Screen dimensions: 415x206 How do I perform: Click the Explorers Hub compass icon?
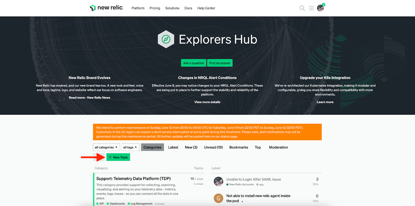[x=166, y=39]
